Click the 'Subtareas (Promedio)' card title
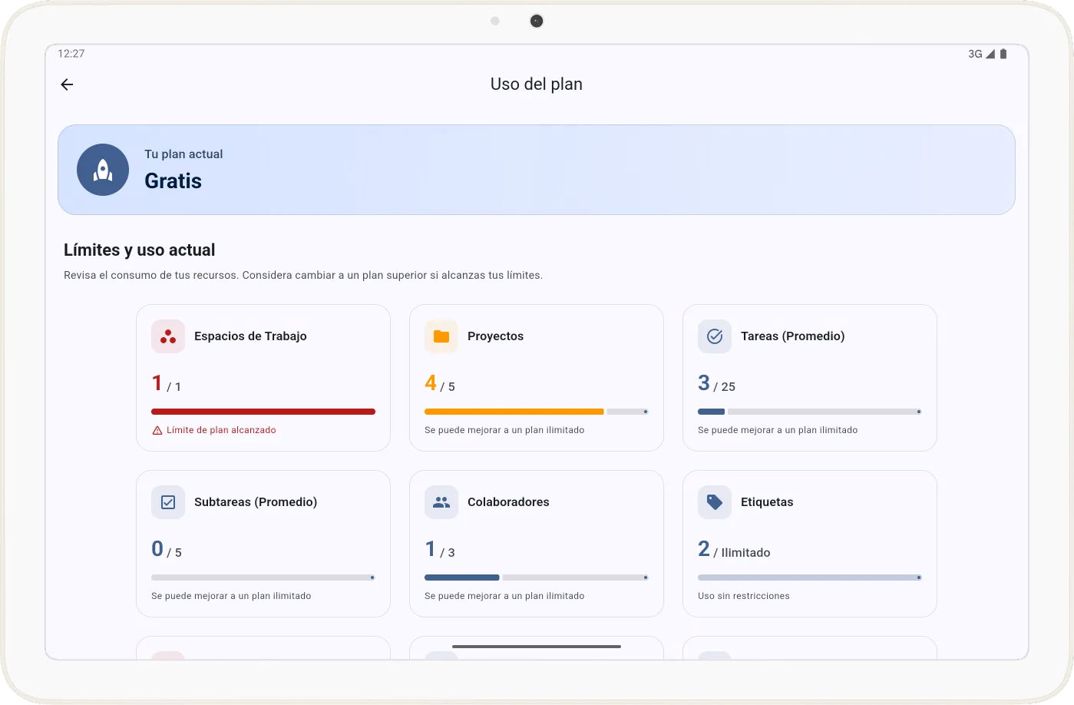This screenshot has width=1074, height=705. tap(256, 502)
